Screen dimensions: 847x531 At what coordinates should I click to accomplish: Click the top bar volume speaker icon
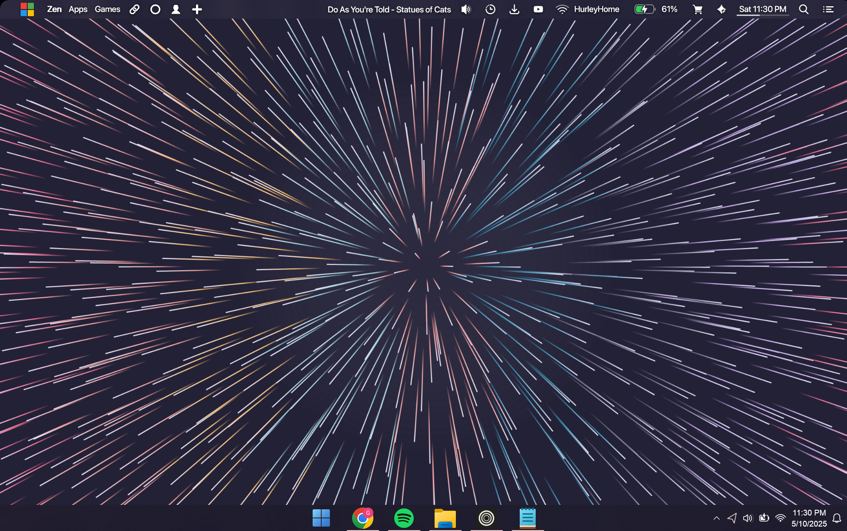click(466, 9)
